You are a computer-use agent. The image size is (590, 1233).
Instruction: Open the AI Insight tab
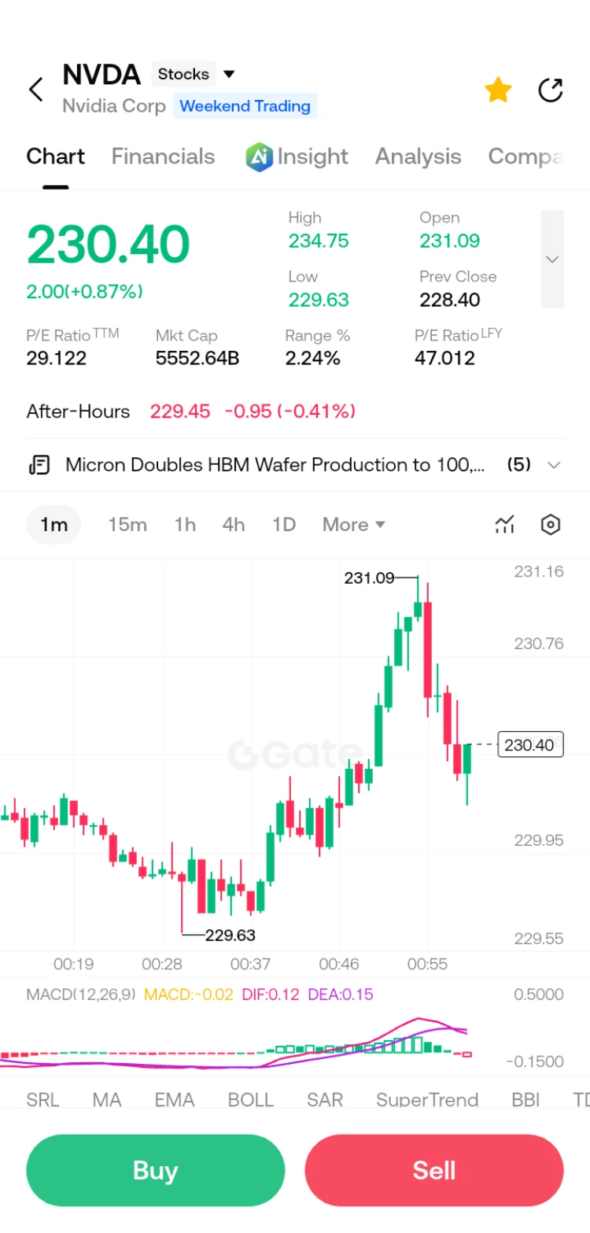297,157
